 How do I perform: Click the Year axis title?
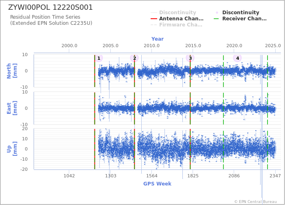coord(158,39)
